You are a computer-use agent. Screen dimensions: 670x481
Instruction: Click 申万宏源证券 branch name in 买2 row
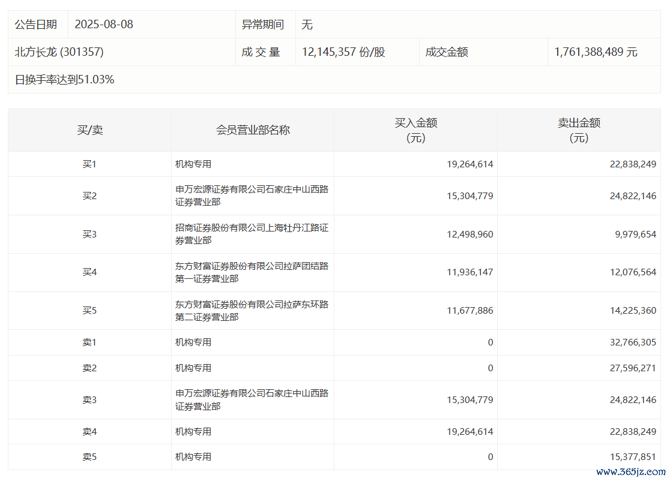252,196
